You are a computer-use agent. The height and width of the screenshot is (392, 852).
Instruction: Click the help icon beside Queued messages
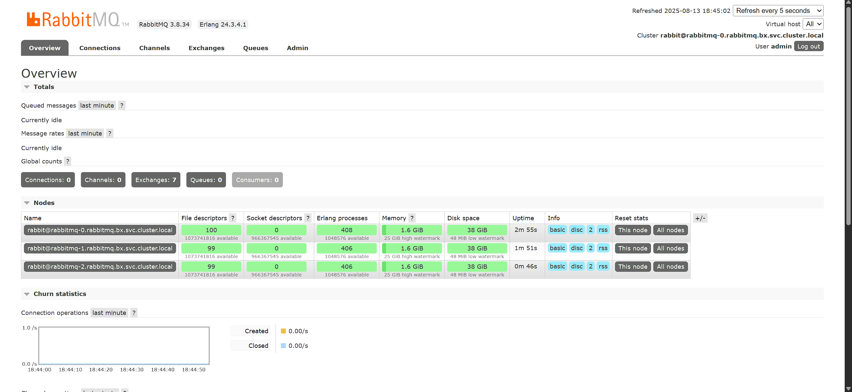pyautogui.click(x=122, y=106)
